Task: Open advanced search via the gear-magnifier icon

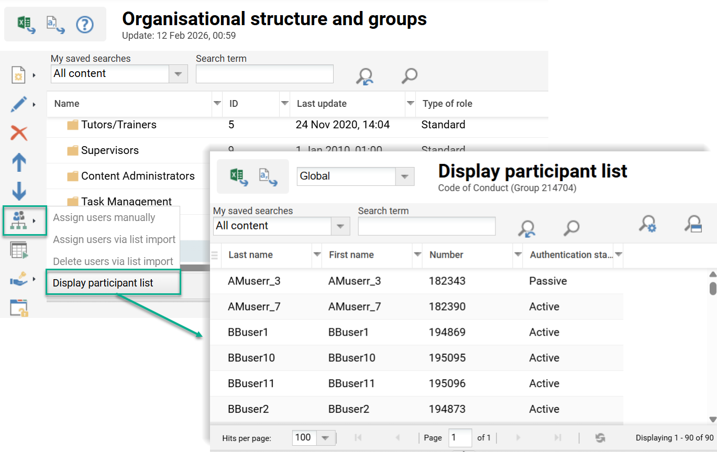Action: point(648,225)
